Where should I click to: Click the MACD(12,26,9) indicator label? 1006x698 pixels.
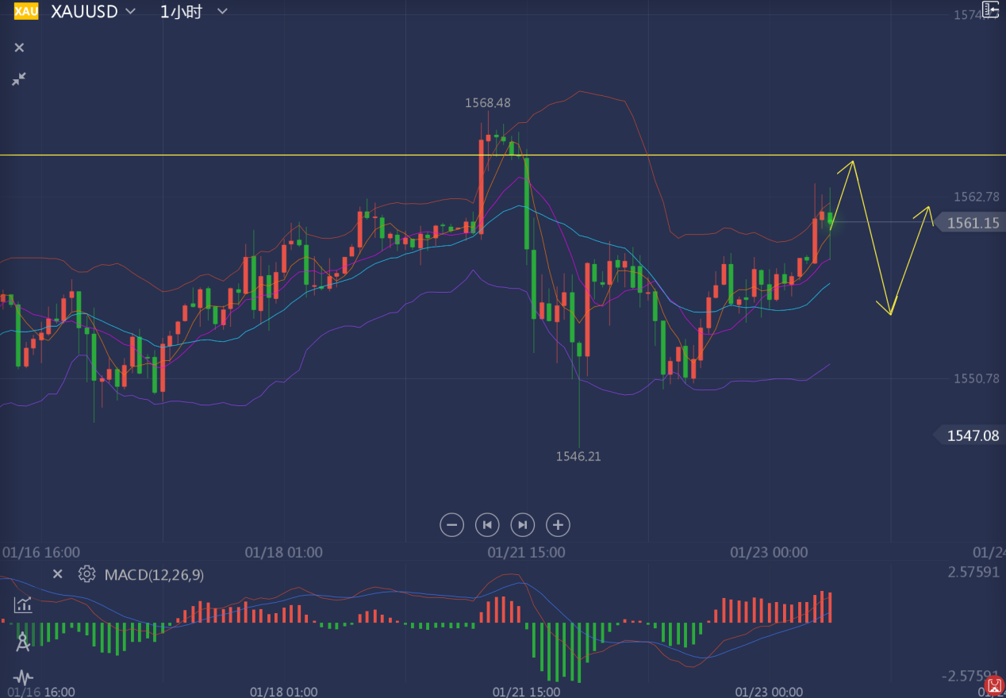[154, 574]
